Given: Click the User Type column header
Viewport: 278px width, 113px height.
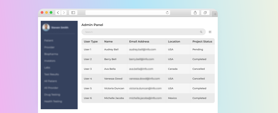Looking at the screenshot, I should pyautogui.click(x=91, y=41).
